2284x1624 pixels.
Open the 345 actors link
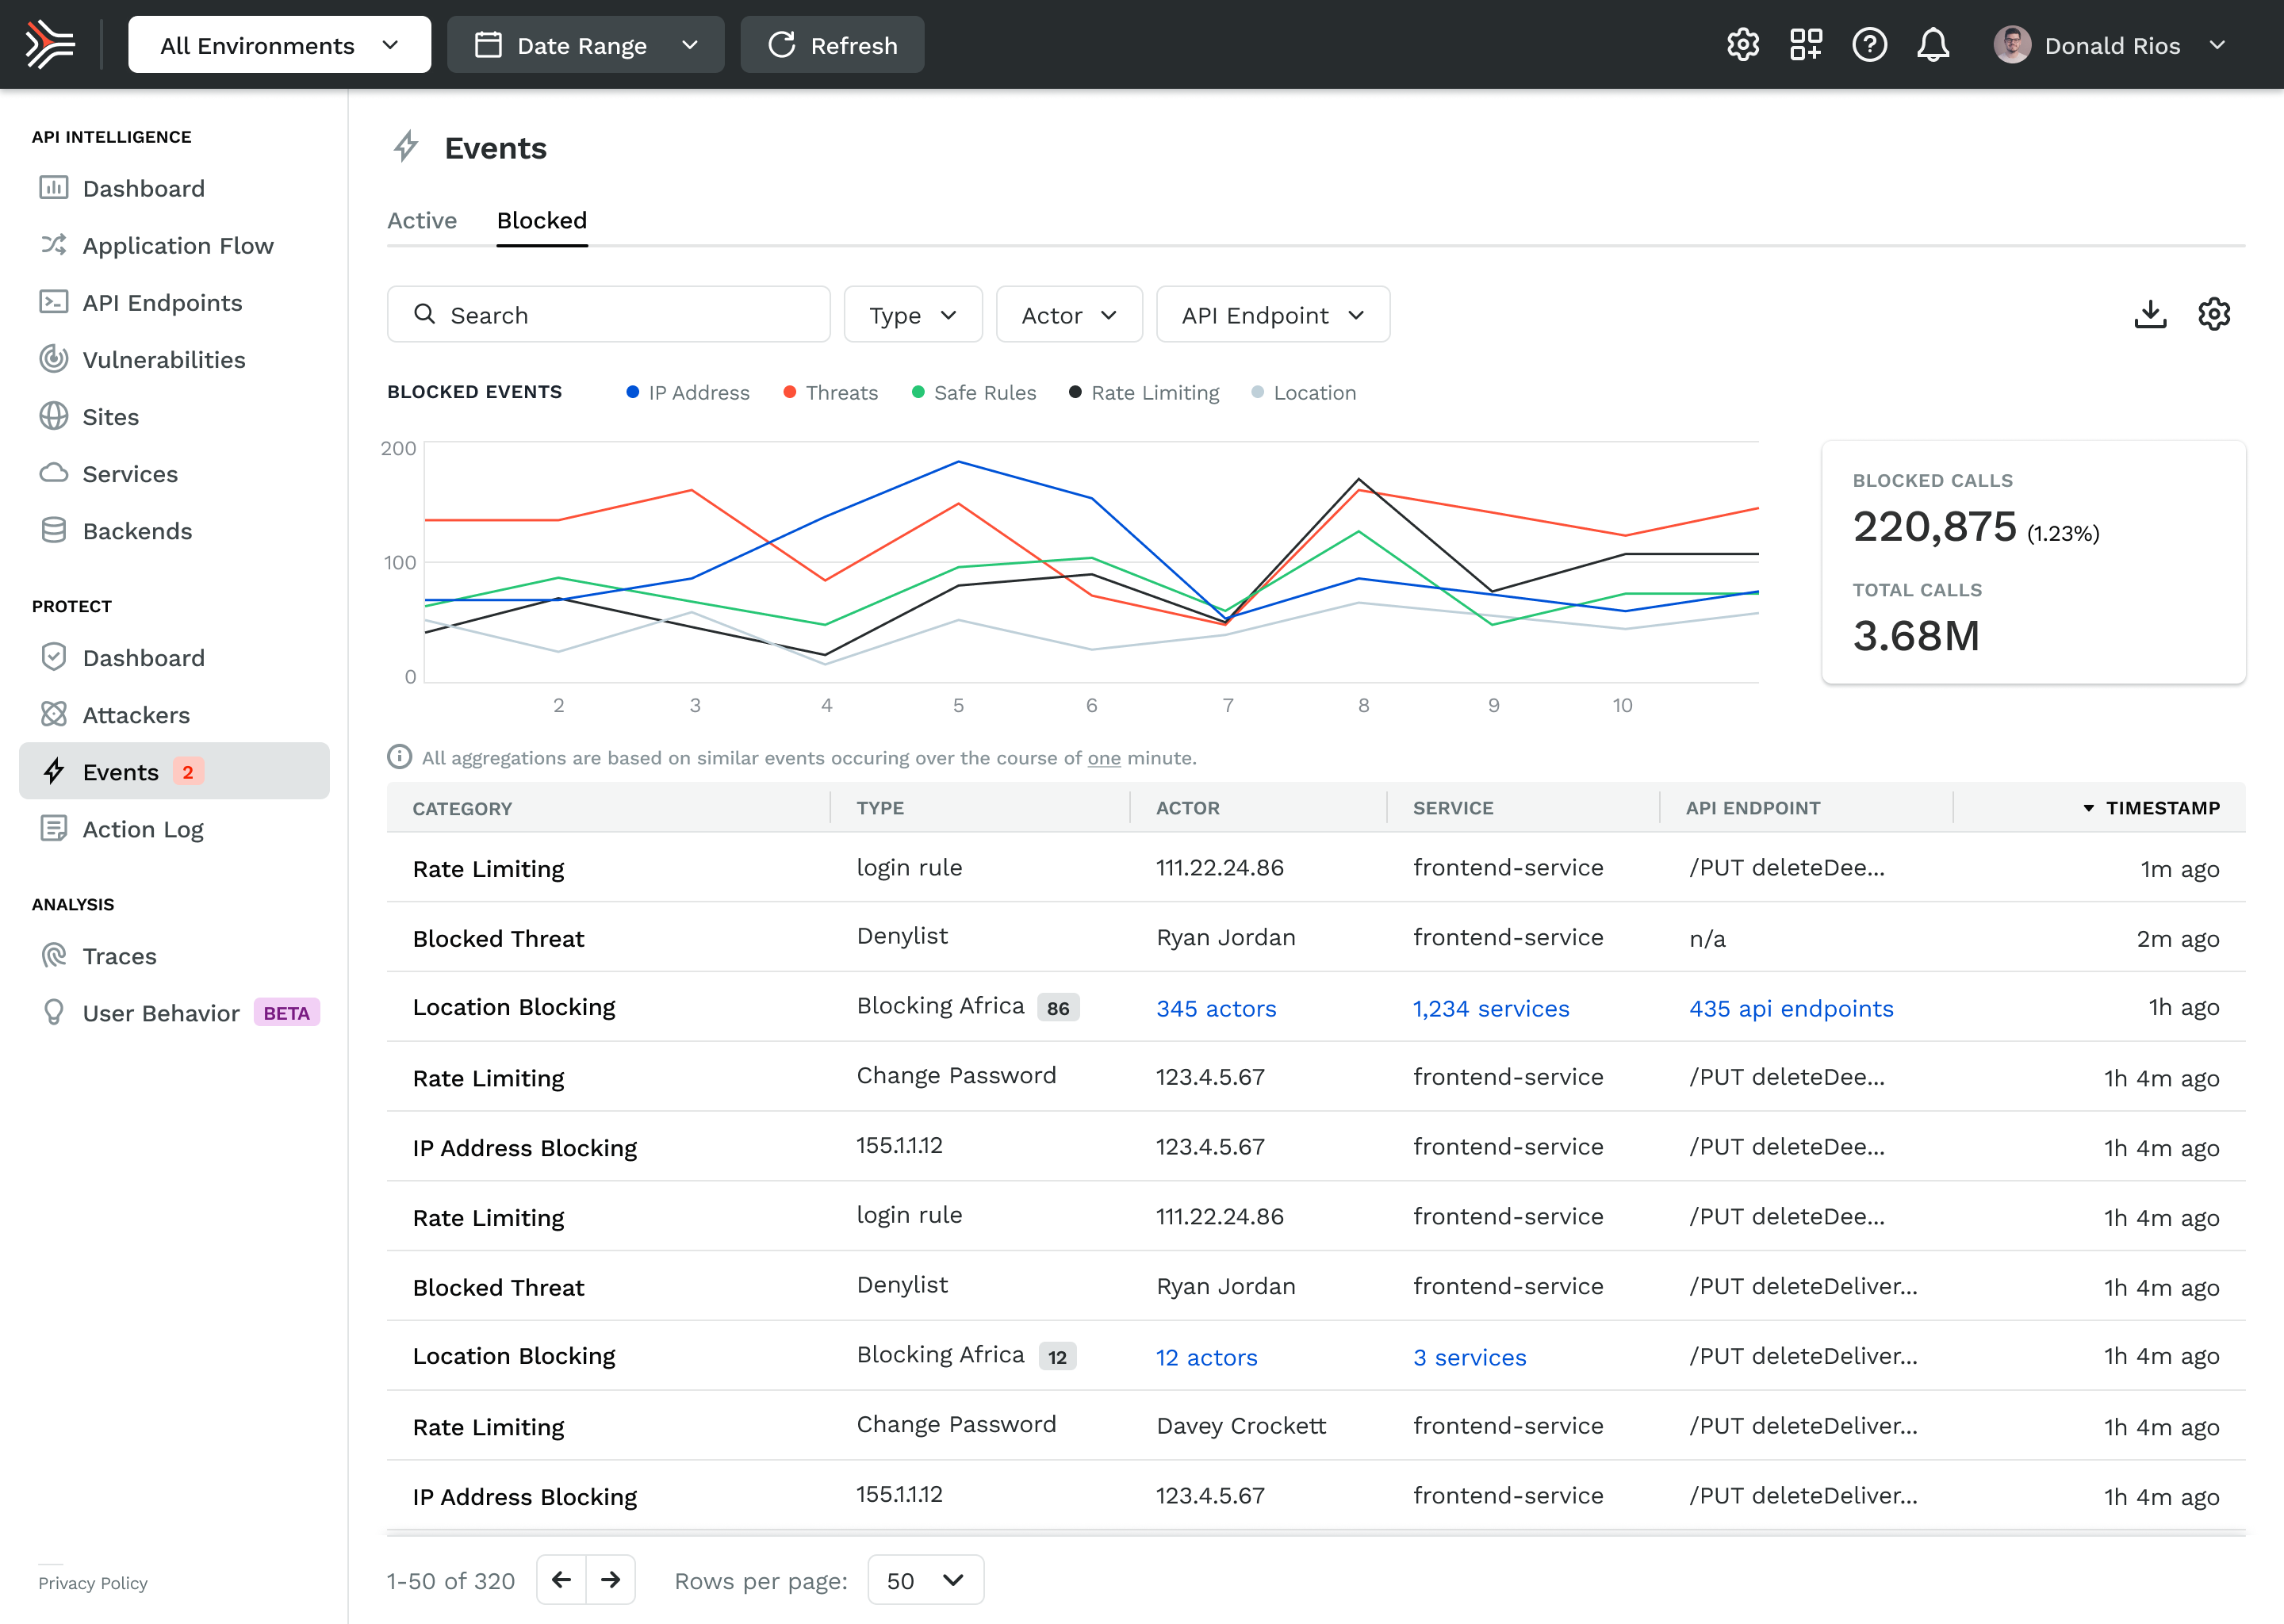pos(1216,1009)
